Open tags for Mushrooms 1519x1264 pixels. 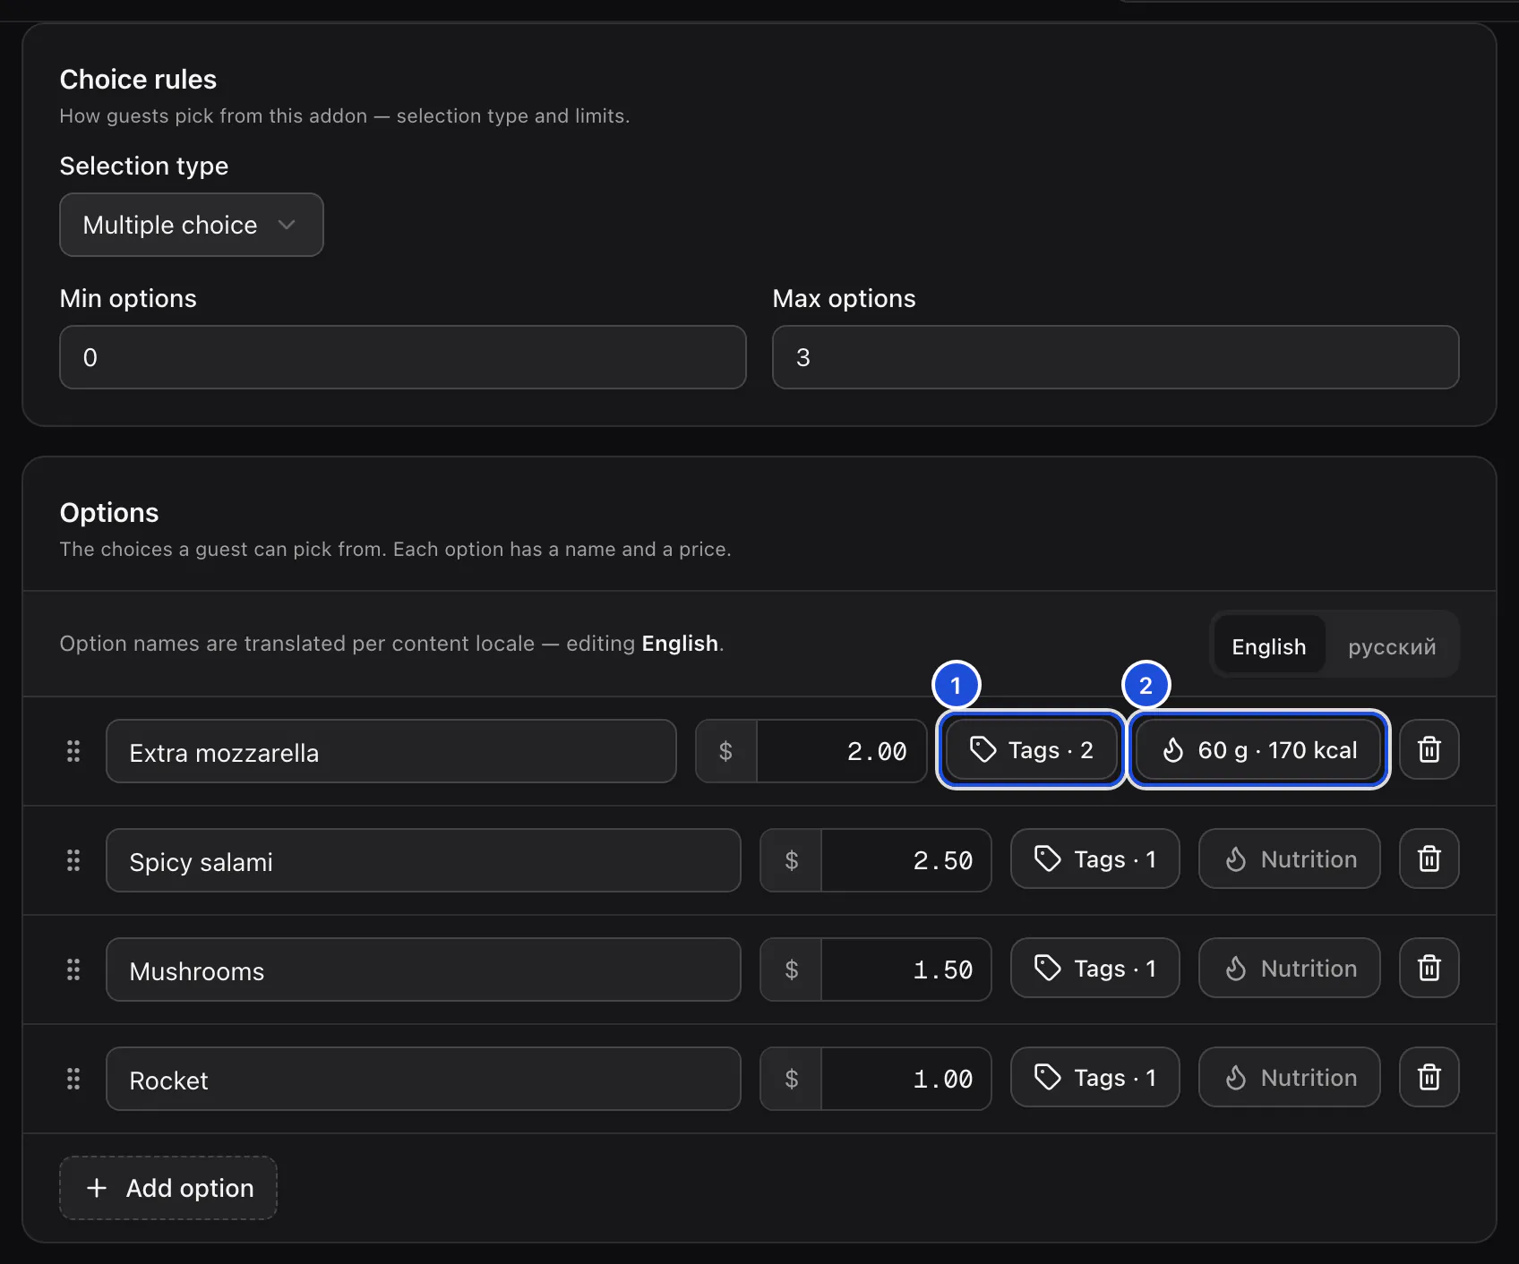(x=1095, y=969)
